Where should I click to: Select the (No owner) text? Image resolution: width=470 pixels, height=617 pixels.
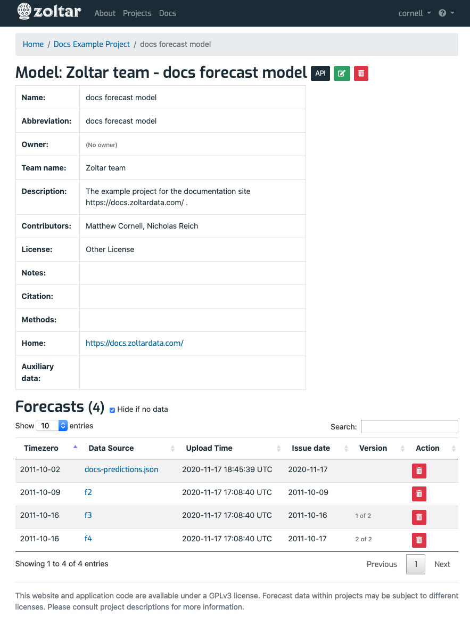coord(101,145)
